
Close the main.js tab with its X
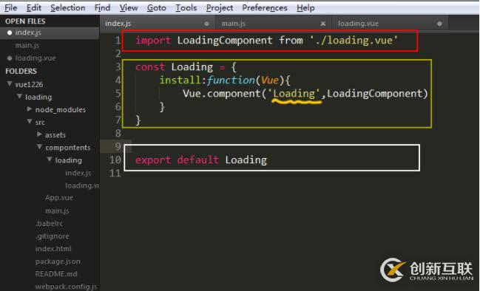[322, 24]
